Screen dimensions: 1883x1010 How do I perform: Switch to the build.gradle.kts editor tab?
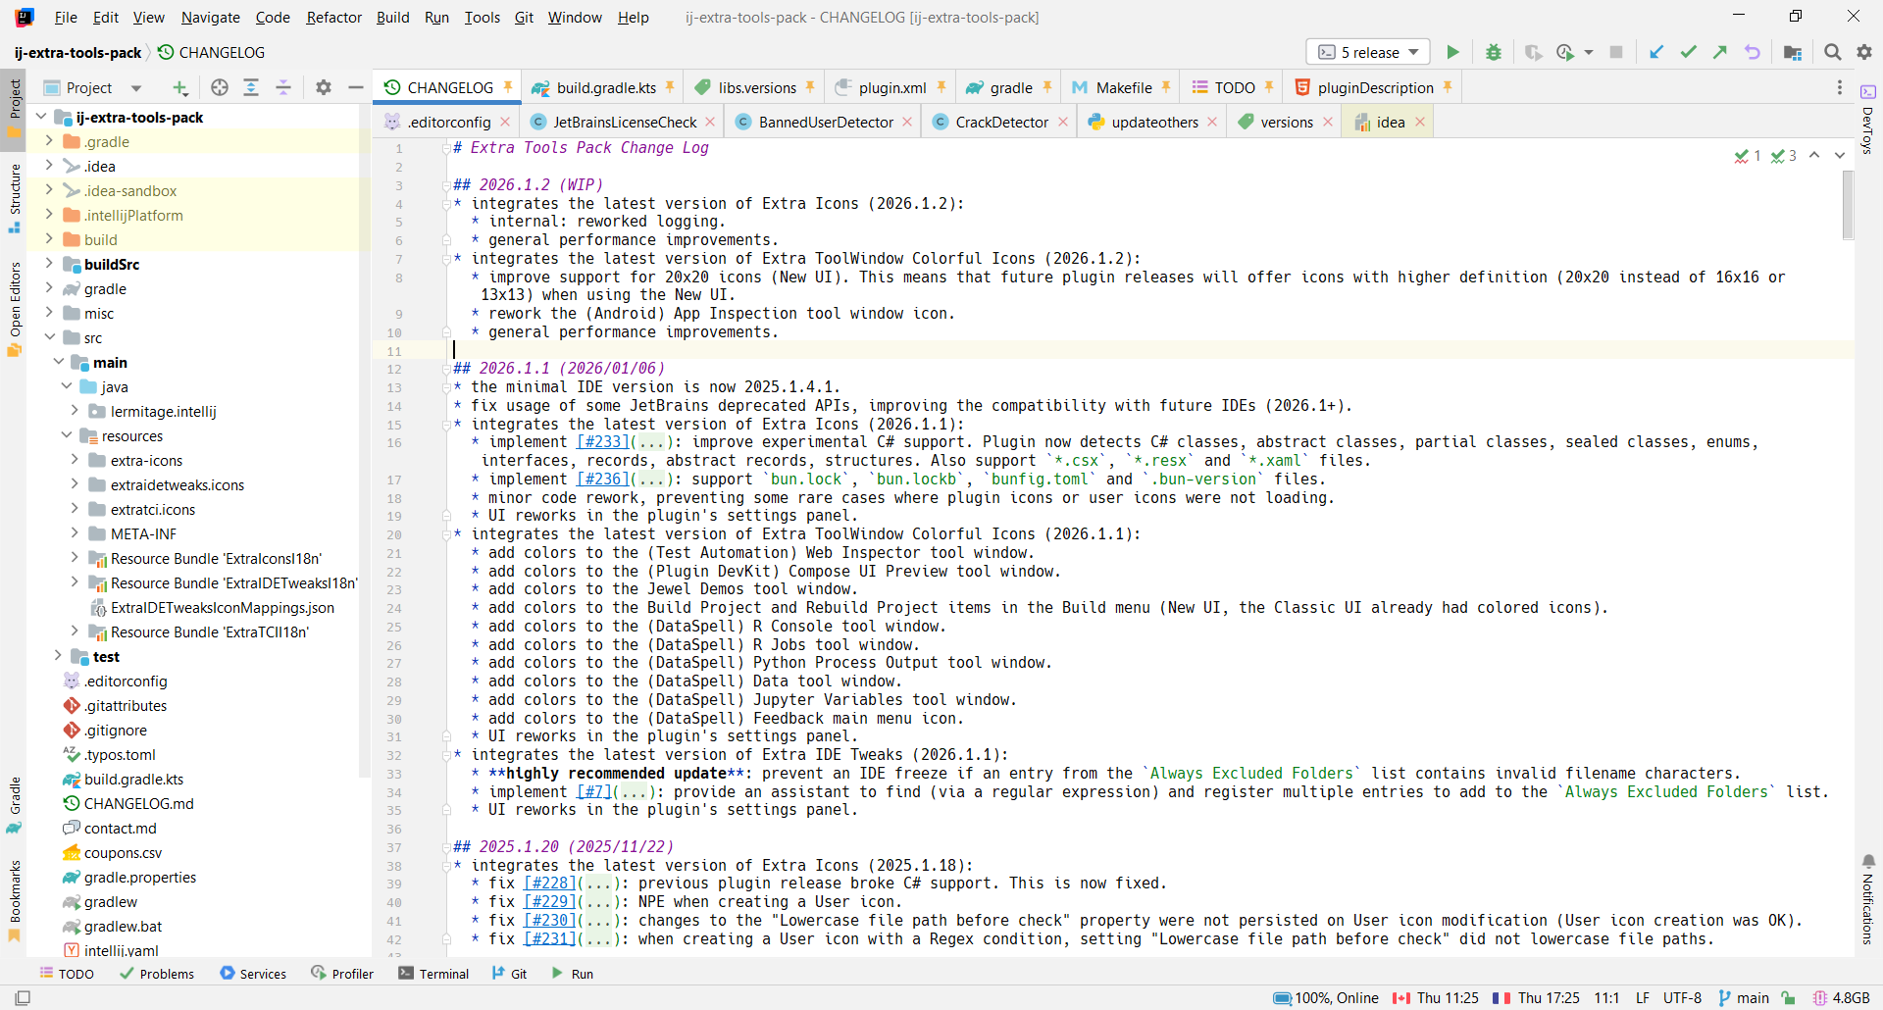(x=605, y=88)
